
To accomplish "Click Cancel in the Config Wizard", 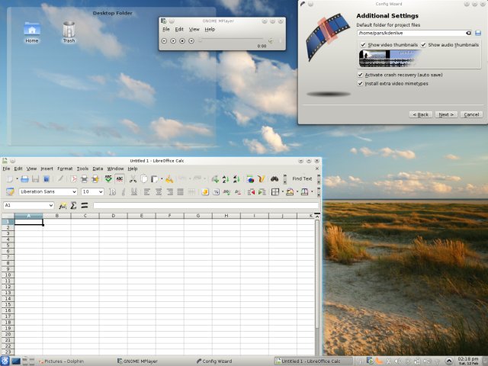I will coord(471,114).
